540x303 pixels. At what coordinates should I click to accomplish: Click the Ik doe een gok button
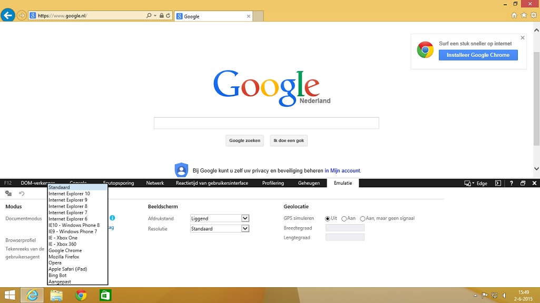click(289, 140)
